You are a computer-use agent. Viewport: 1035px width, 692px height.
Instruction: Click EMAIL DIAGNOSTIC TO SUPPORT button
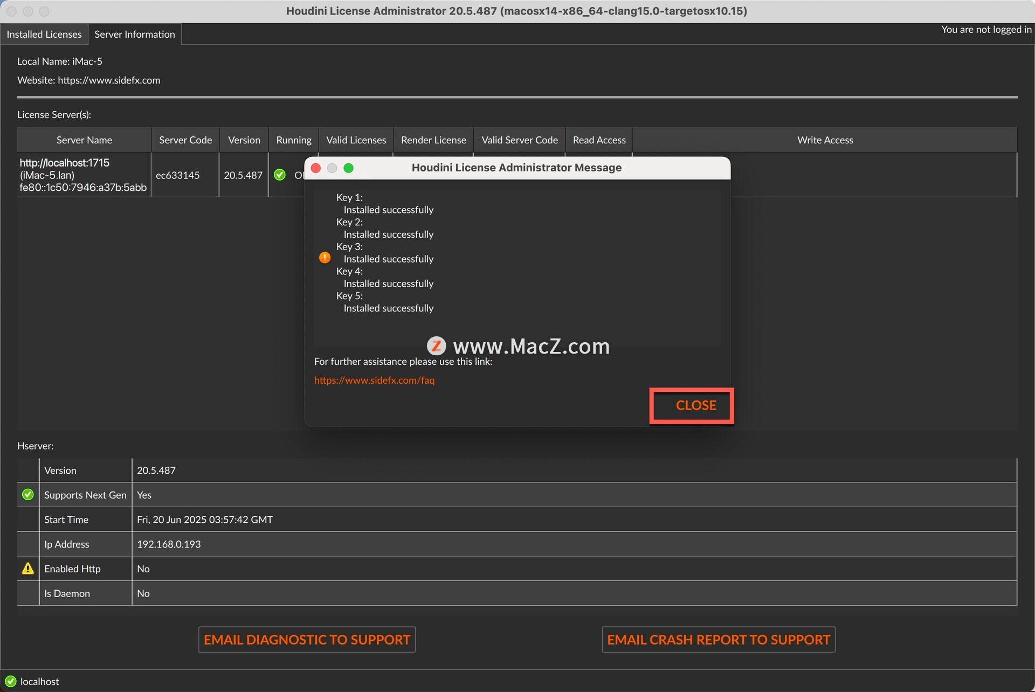point(307,640)
